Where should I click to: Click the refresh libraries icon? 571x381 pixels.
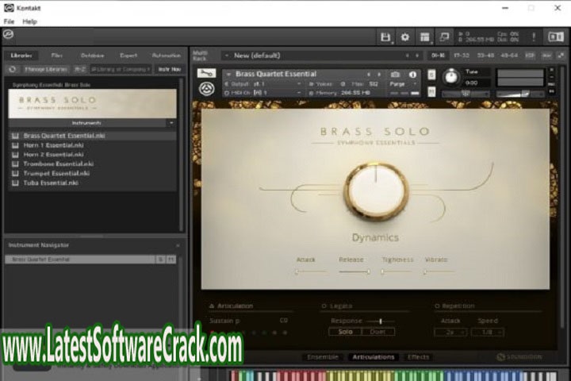pos(13,69)
